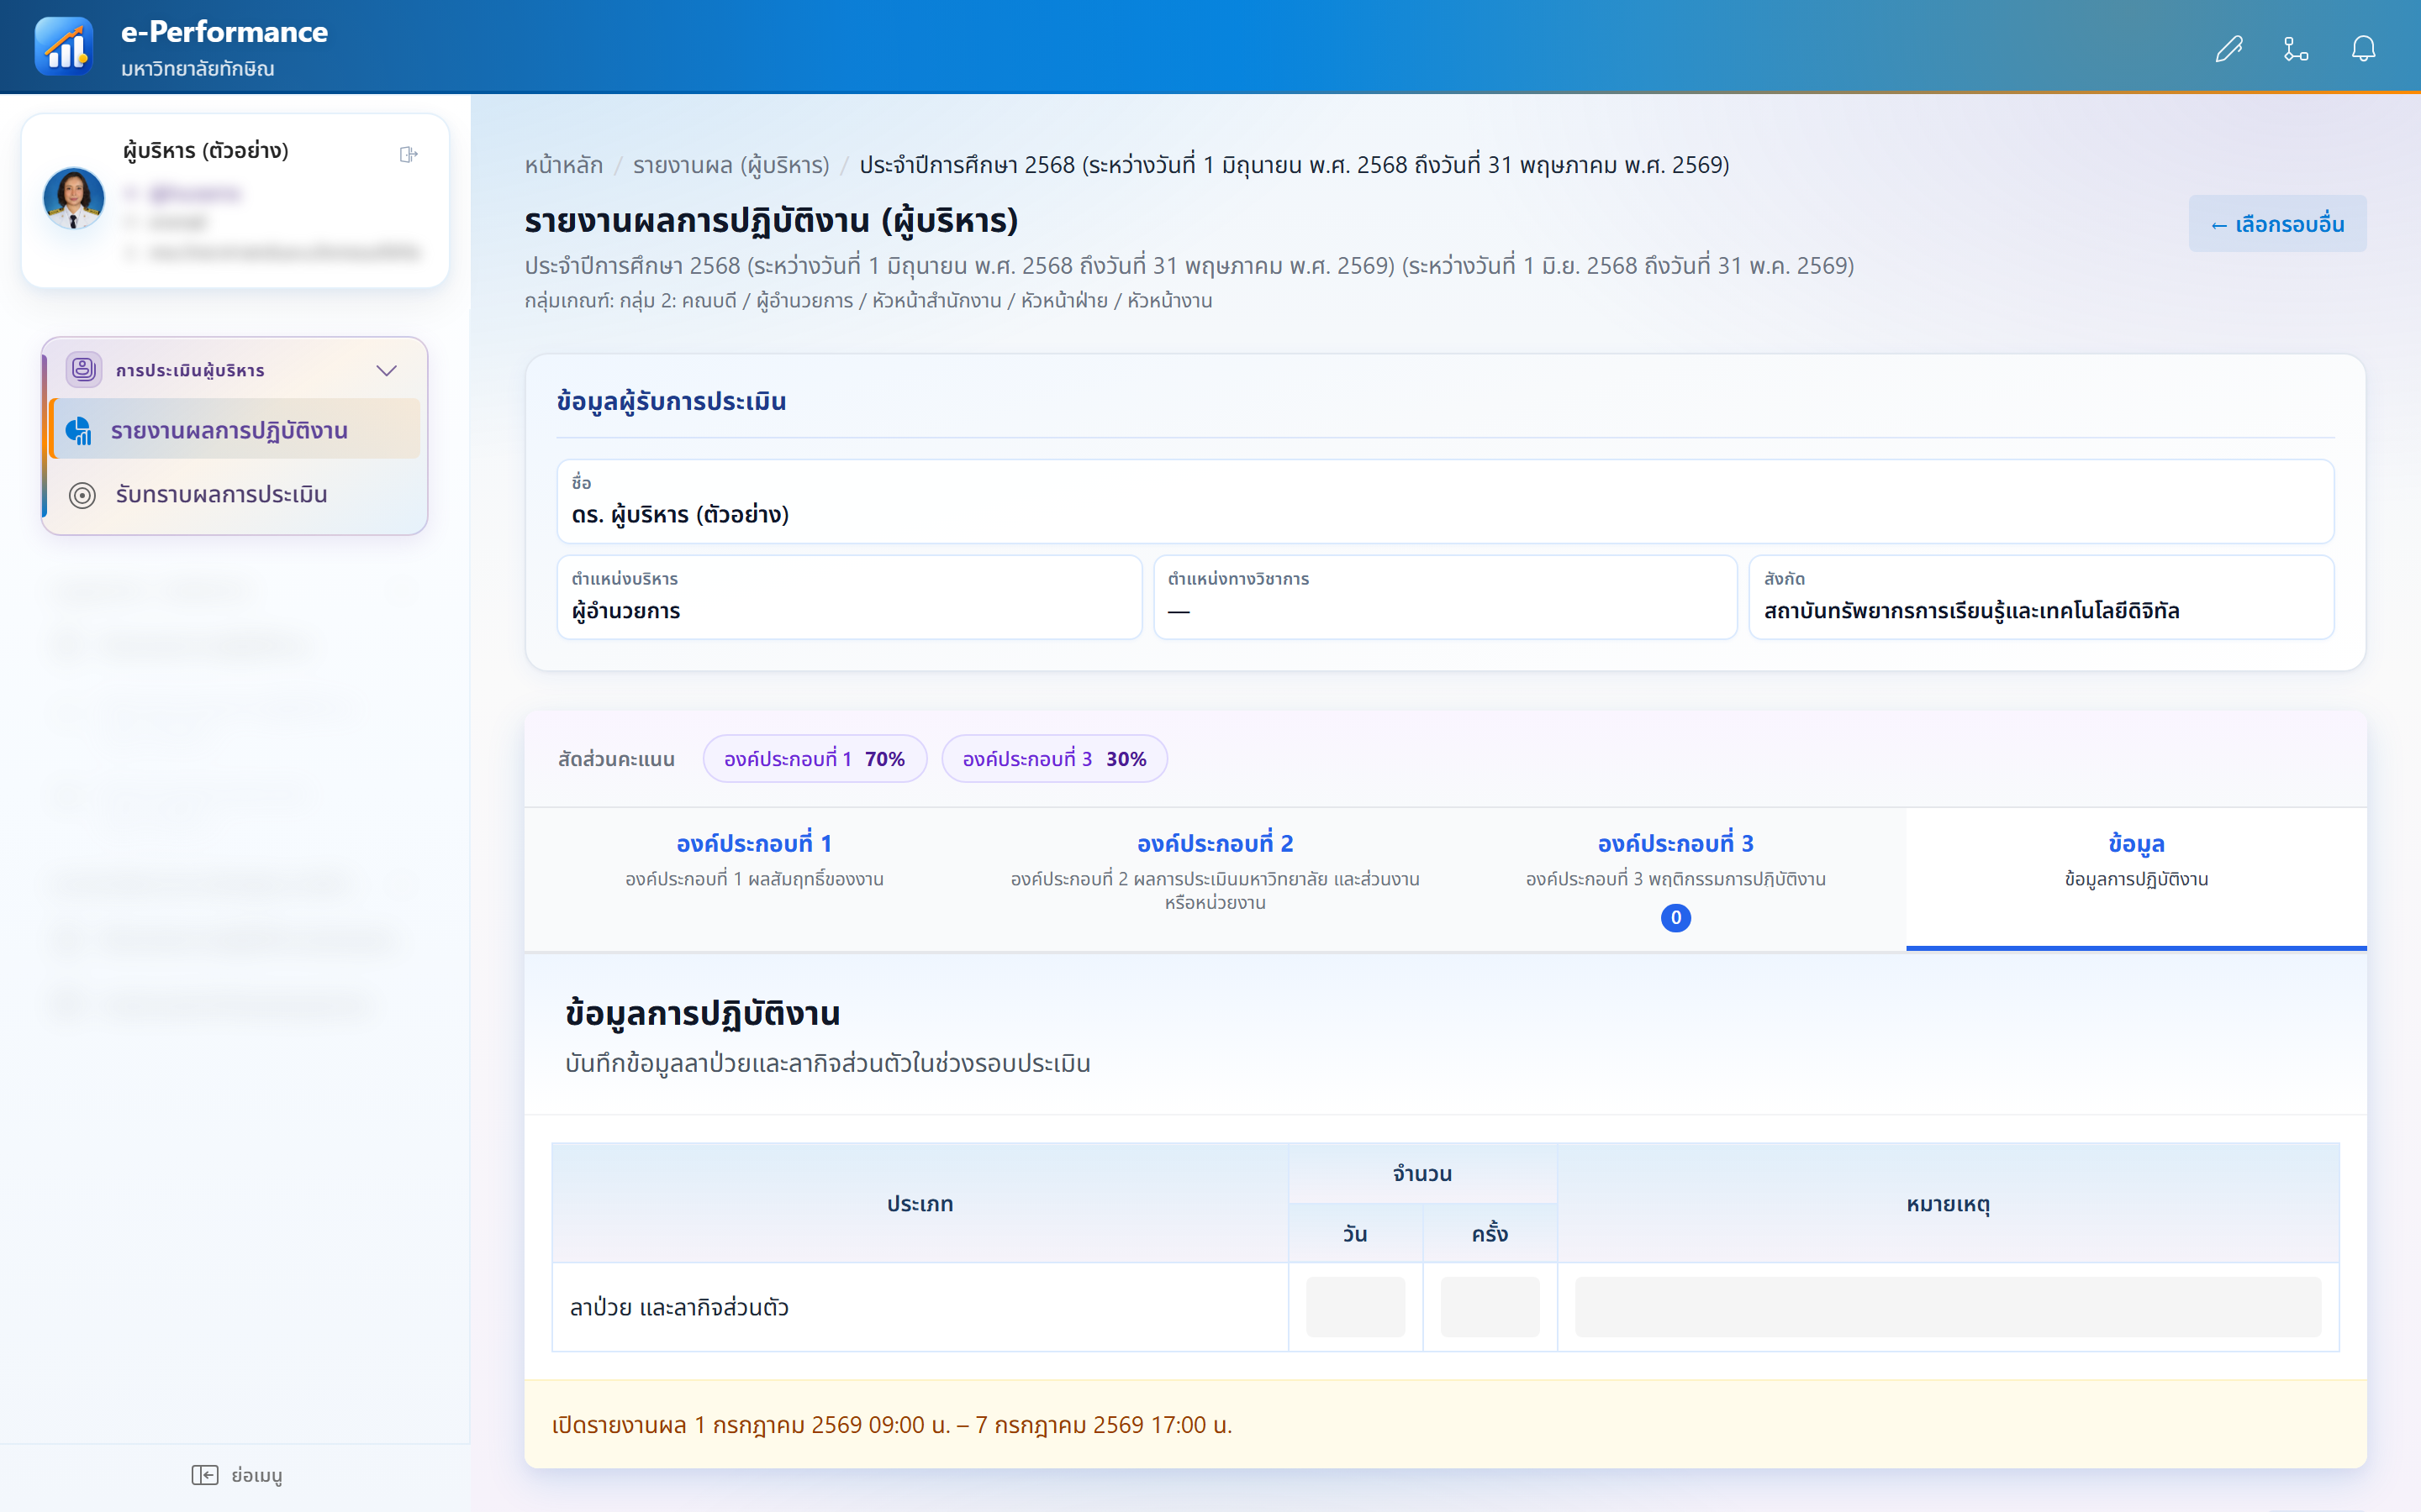
Task: Click the pie chart icon of รายงานผลการปฏิบัติงาน
Action: 79,431
